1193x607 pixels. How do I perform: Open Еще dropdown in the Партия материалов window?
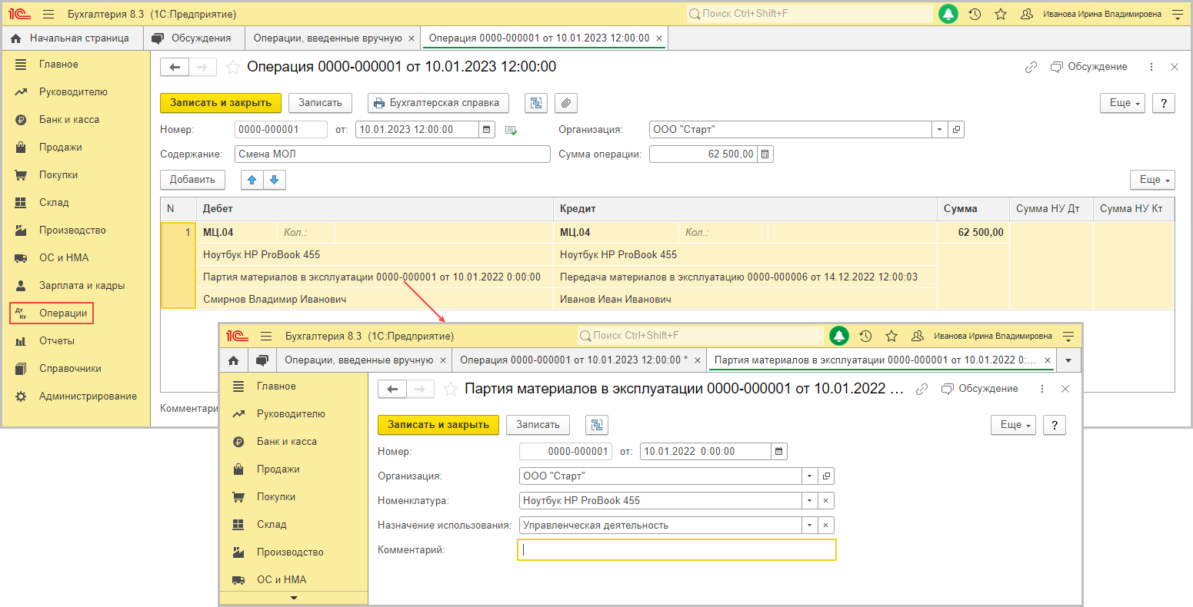(1014, 425)
